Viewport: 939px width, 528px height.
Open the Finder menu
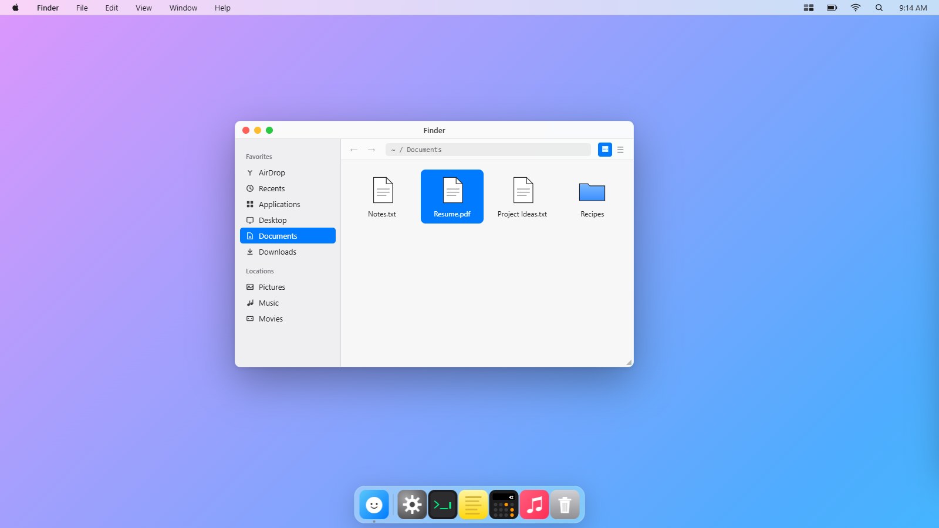point(48,8)
